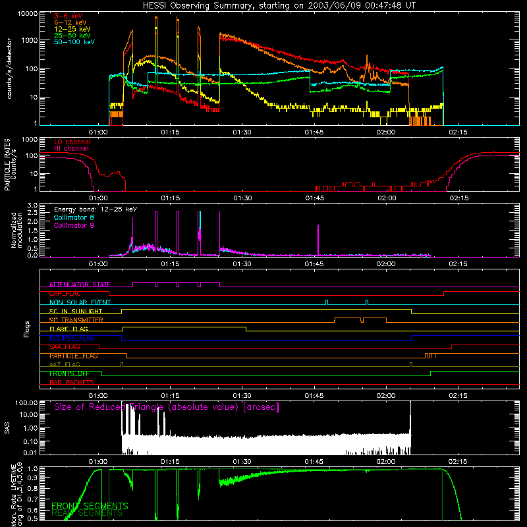Click the GAP_FLAG label

(x=65, y=293)
